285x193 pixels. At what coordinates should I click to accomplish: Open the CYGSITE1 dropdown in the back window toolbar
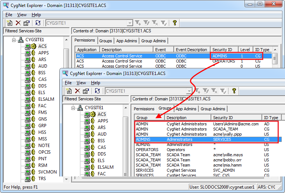point(130,23)
